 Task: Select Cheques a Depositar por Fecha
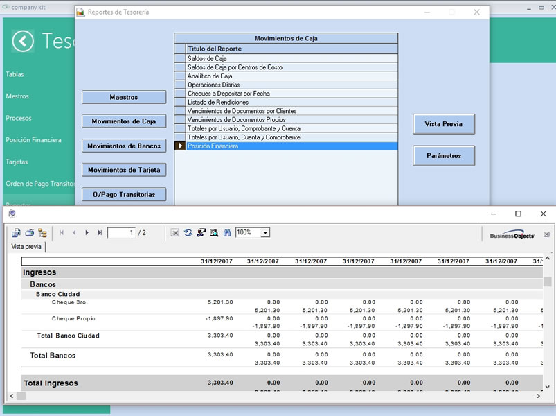(x=292, y=94)
